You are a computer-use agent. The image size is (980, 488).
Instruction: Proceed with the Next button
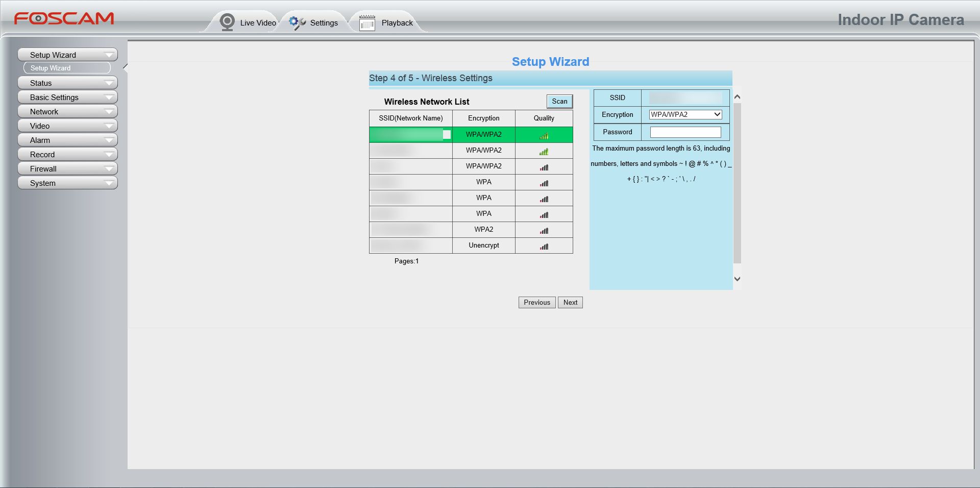(x=570, y=302)
